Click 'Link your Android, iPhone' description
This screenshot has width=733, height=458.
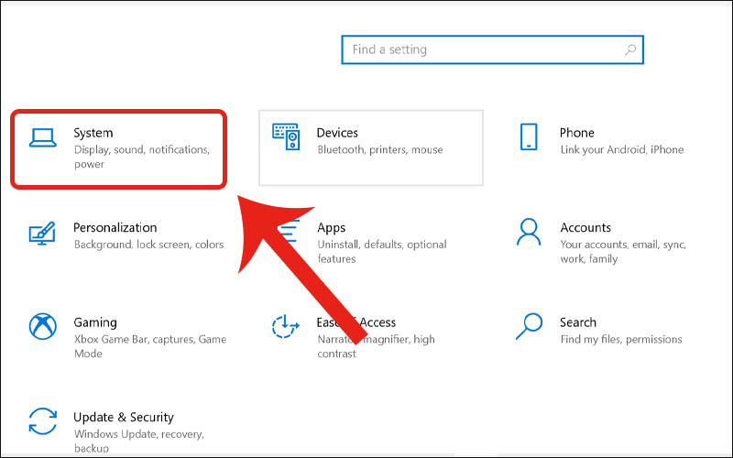click(622, 150)
